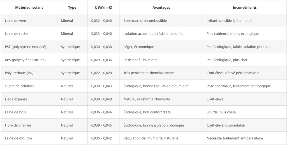Select the 'Laine de verre' cell
This screenshot has width=287, height=145.
click(x=16, y=21)
